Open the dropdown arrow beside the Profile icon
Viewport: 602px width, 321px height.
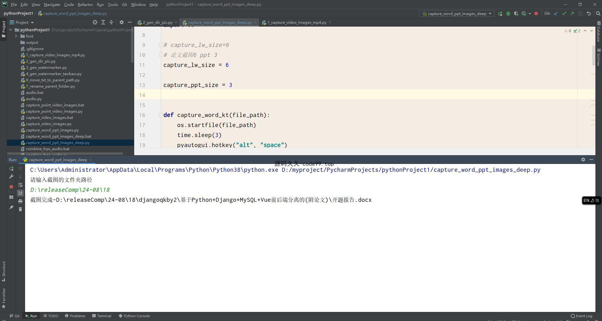pos(530,13)
